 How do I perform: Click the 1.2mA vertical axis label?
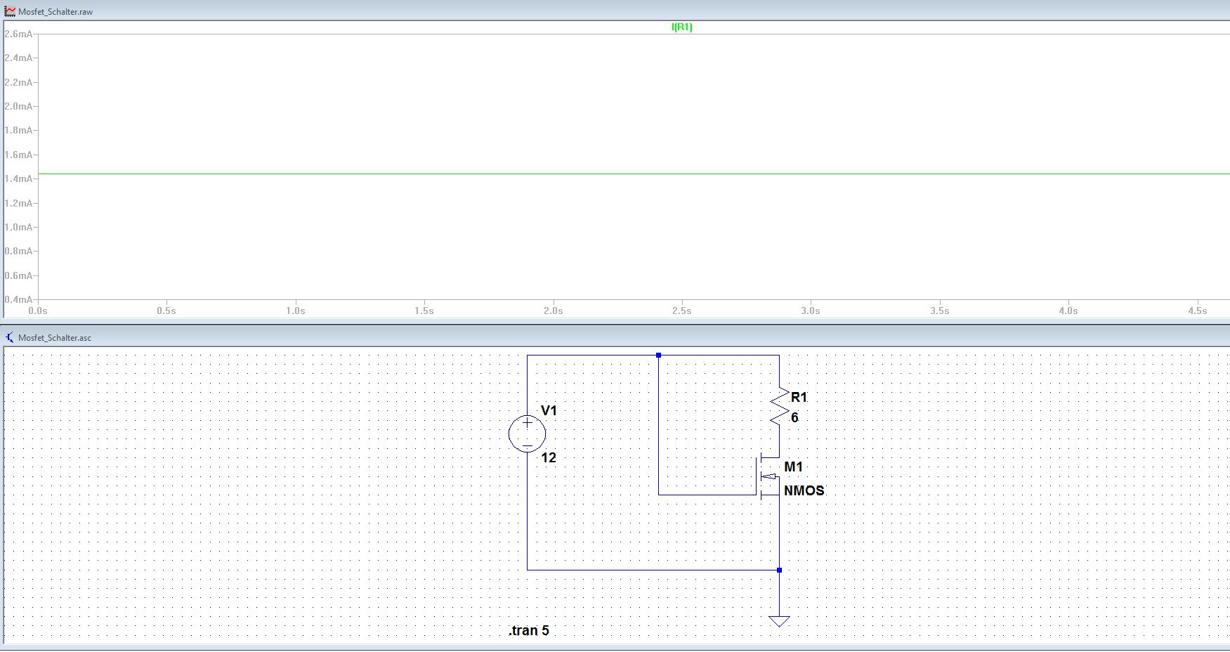point(18,203)
